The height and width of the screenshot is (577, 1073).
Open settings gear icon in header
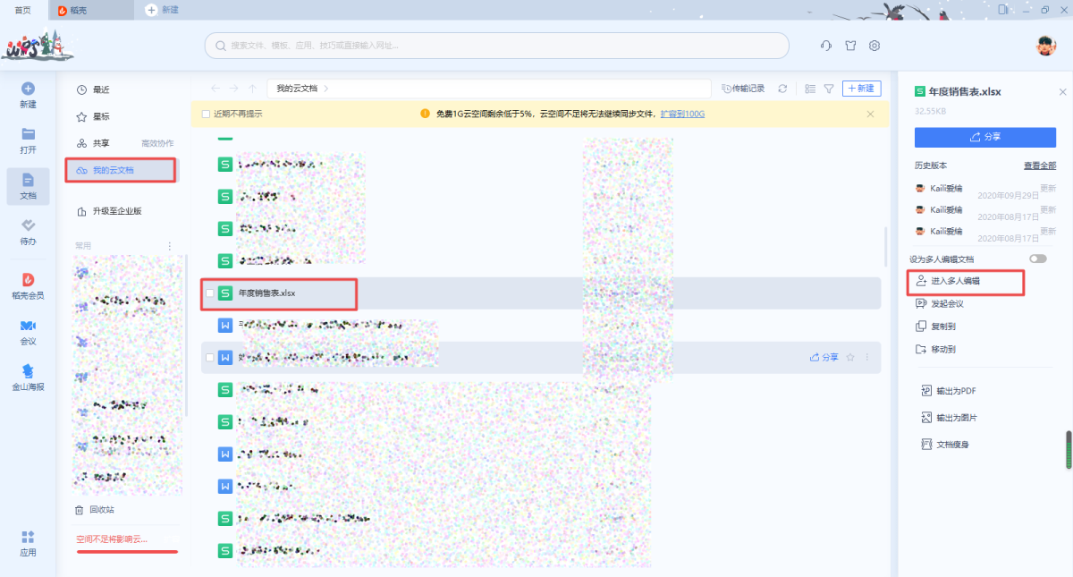click(874, 46)
